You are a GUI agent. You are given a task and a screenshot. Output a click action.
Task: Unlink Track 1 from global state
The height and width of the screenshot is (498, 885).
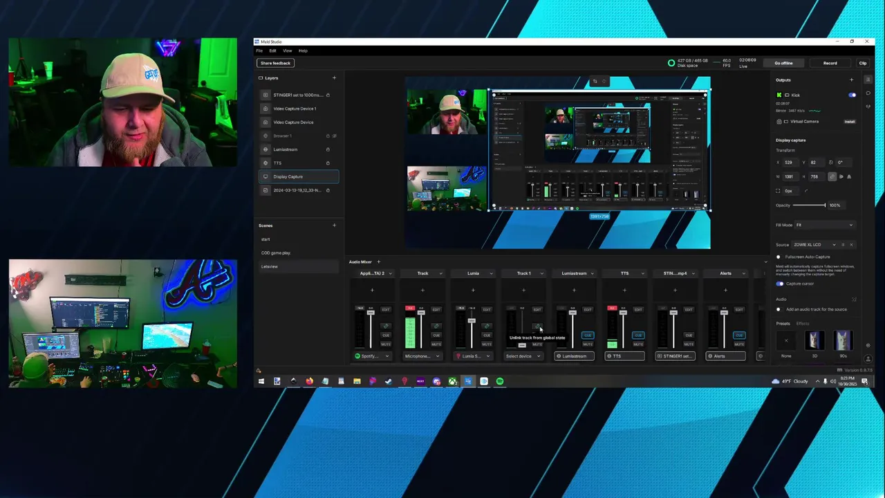pos(537,326)
